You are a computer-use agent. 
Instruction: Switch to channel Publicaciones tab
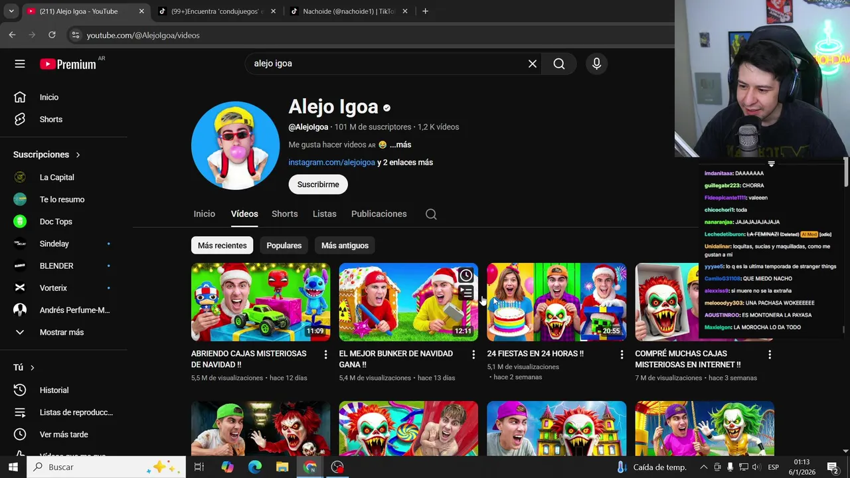[x=379, y=214]
